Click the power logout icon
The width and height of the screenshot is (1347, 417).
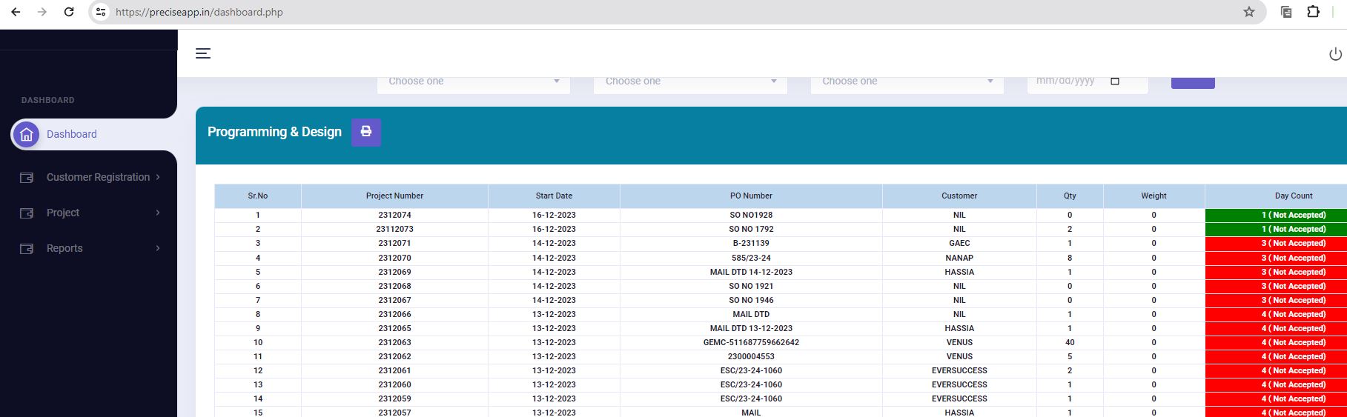1335,54
